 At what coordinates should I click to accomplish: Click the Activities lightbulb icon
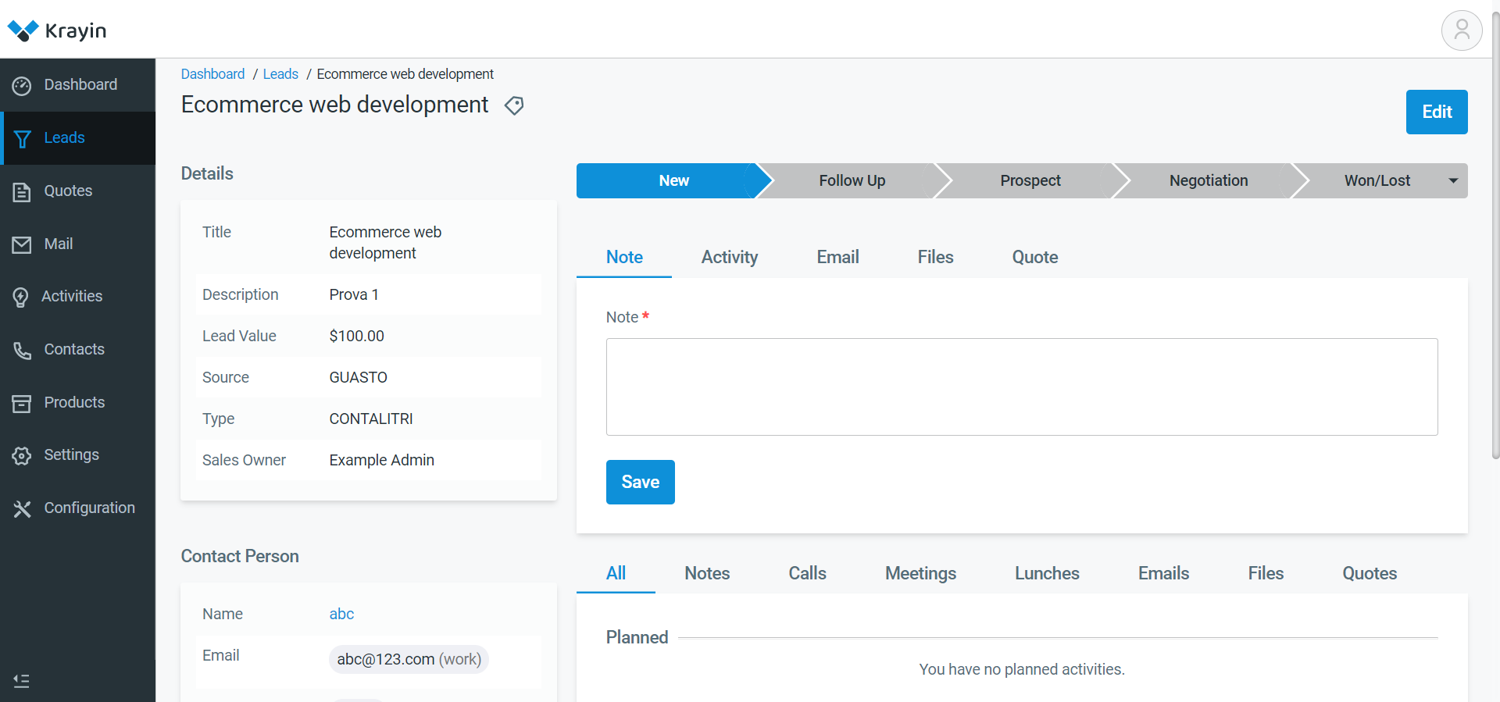(x=21, y=297)
